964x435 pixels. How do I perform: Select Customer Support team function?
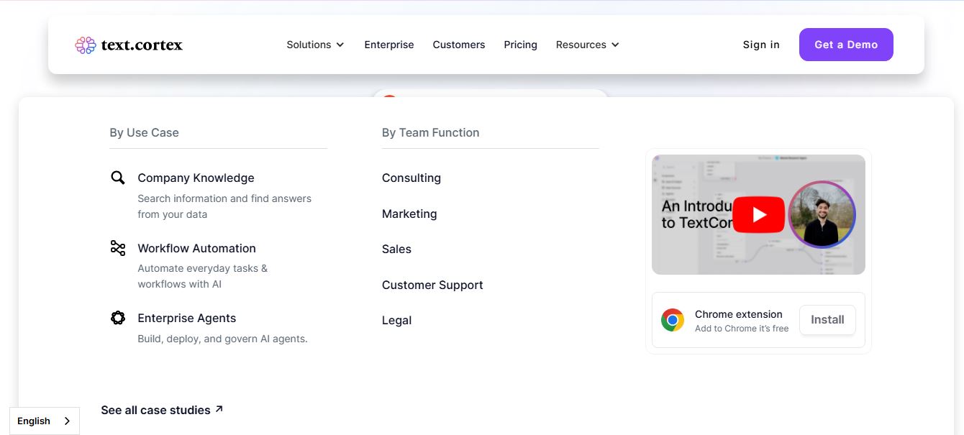coord(432,285)
